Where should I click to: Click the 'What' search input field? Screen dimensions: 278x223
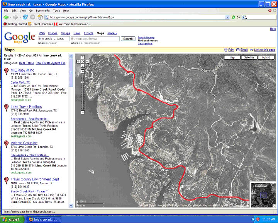point(53,39)
